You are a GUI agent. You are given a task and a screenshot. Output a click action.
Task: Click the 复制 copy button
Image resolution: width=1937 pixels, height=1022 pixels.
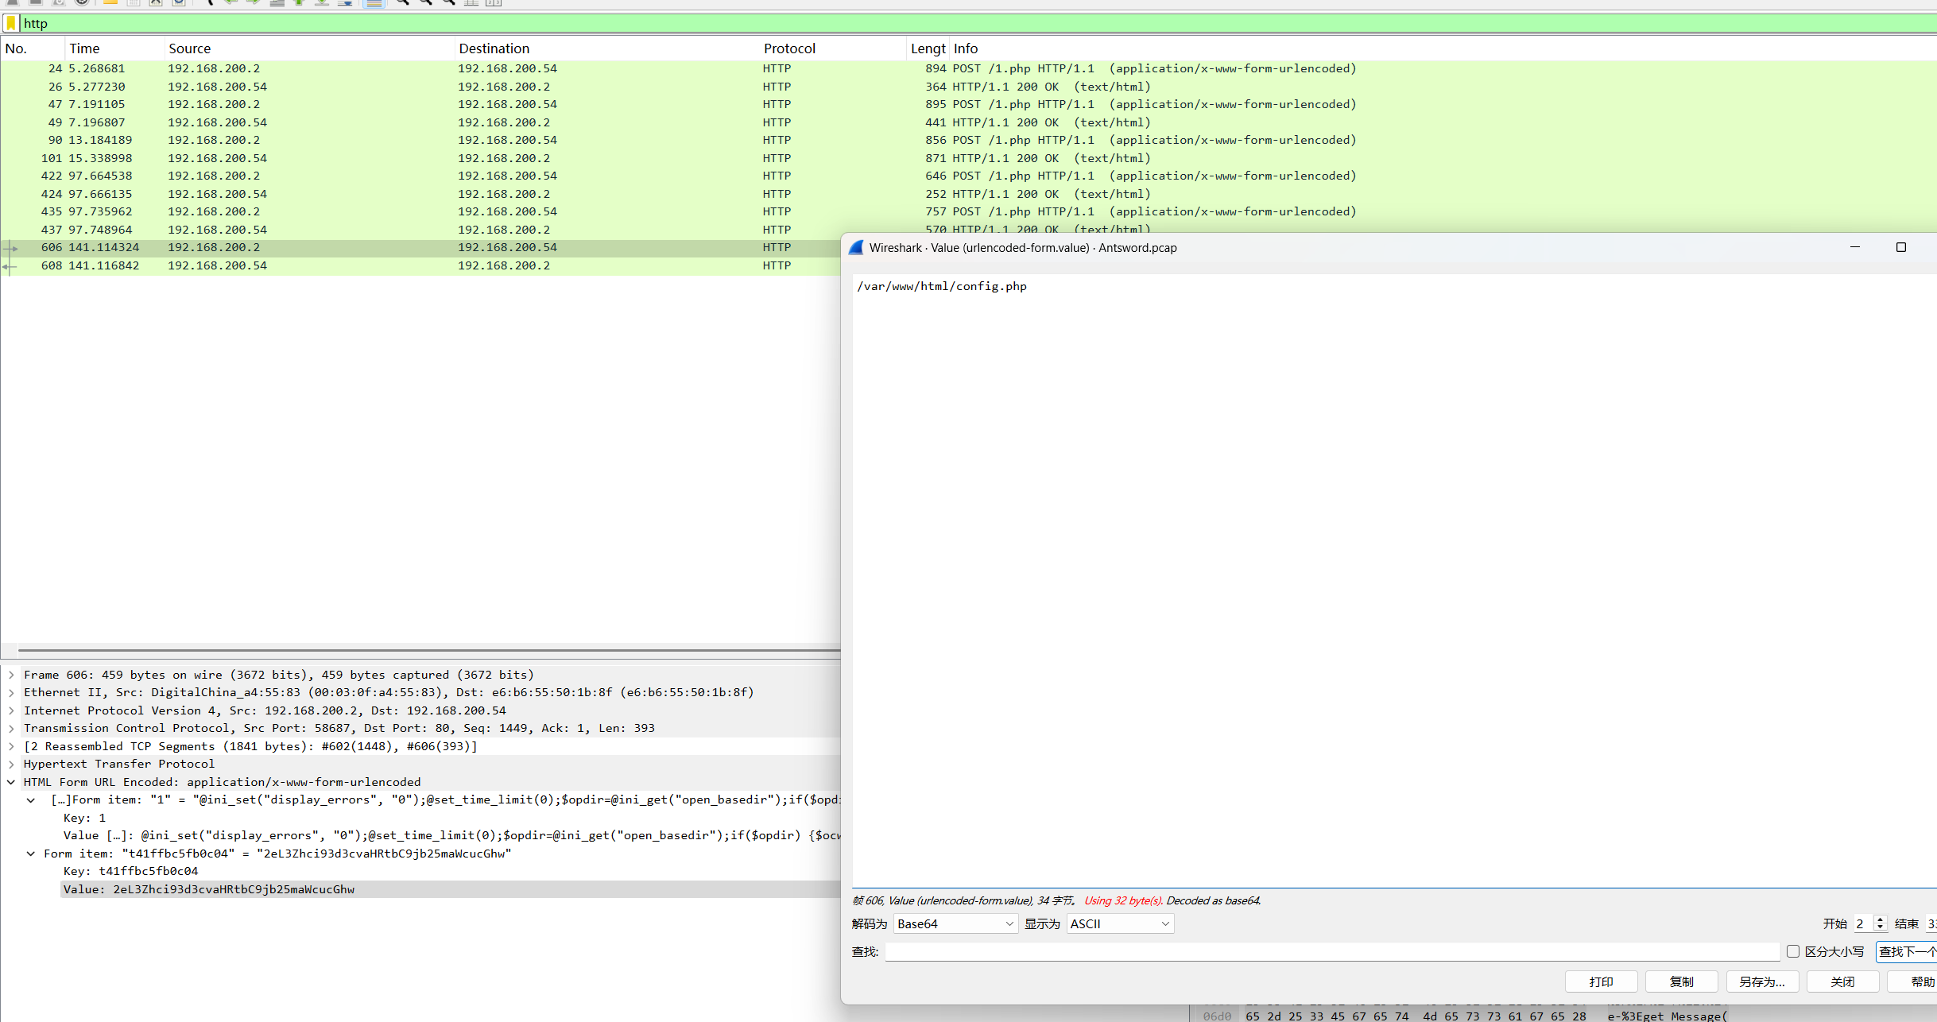[x=1681, y=981]
